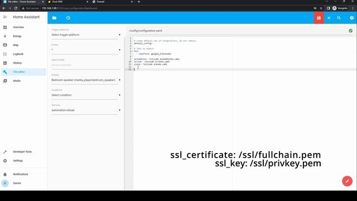Close the Firewall browser tab
This screenshot has height=201, width=357.
tap(132, 2)
